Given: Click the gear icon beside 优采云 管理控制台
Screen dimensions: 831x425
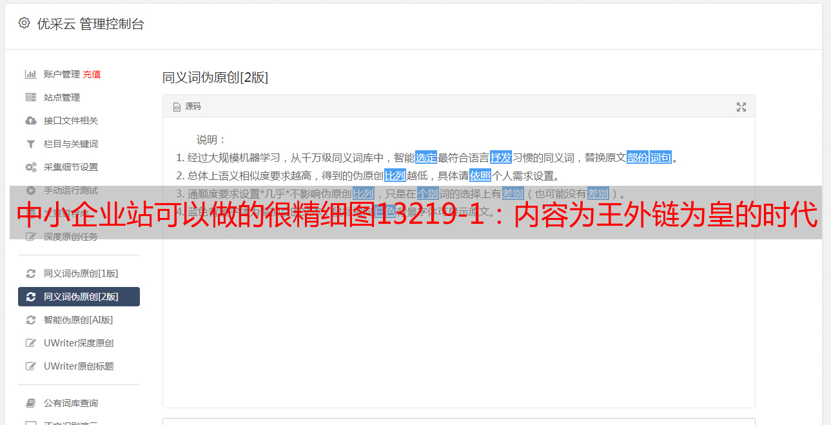Looking at the screenshot, I should click(x=24, y=23).
